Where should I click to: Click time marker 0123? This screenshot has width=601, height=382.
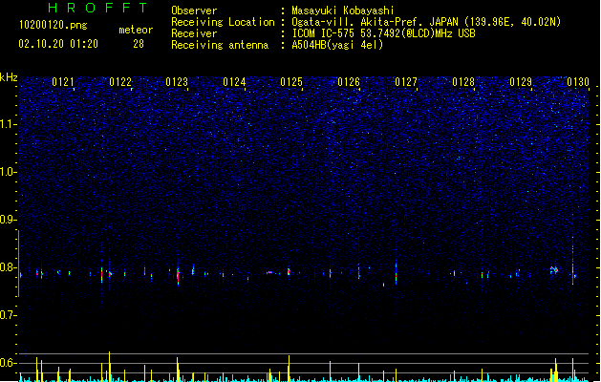[x=177, y=82]
